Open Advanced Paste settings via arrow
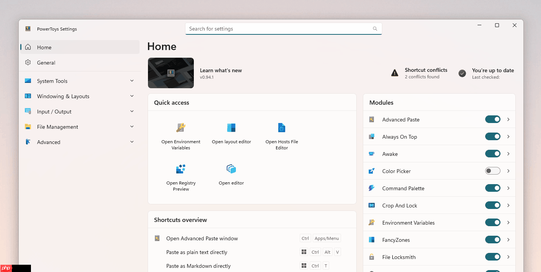Viewport: 541px width, 272px height. [x=509, y=120]
